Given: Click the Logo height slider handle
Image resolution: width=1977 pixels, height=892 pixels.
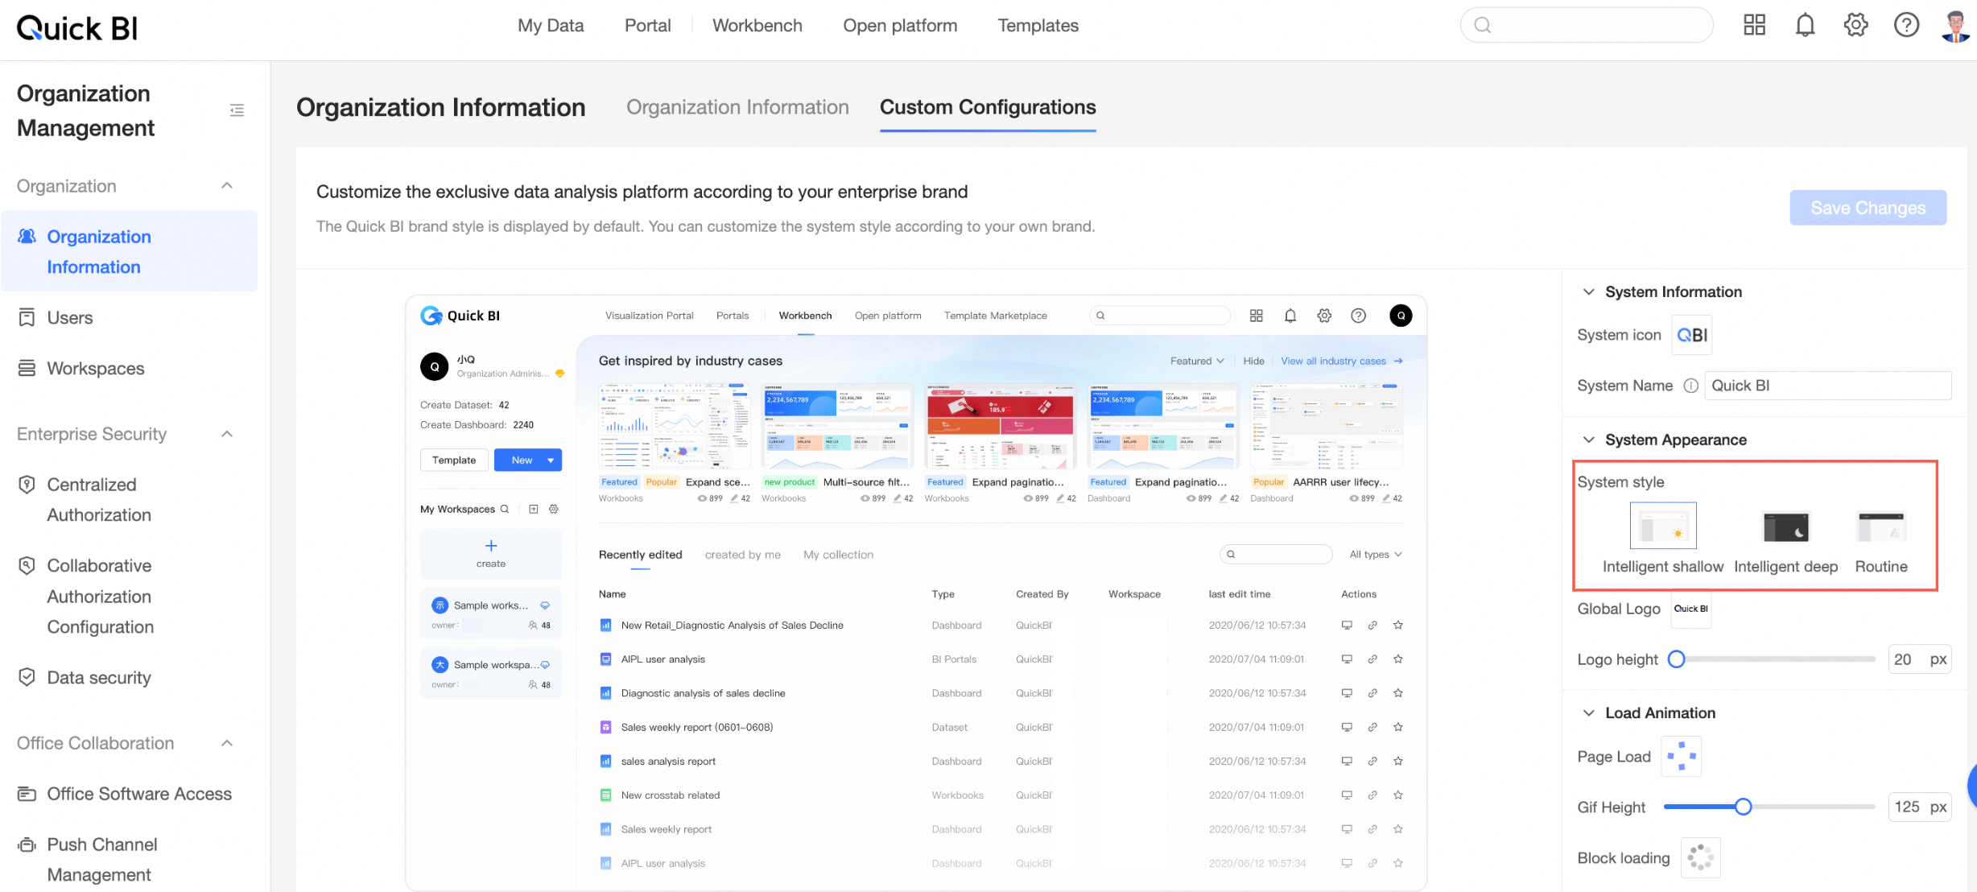Looking at the screenshot, I should click(1676, 659).
